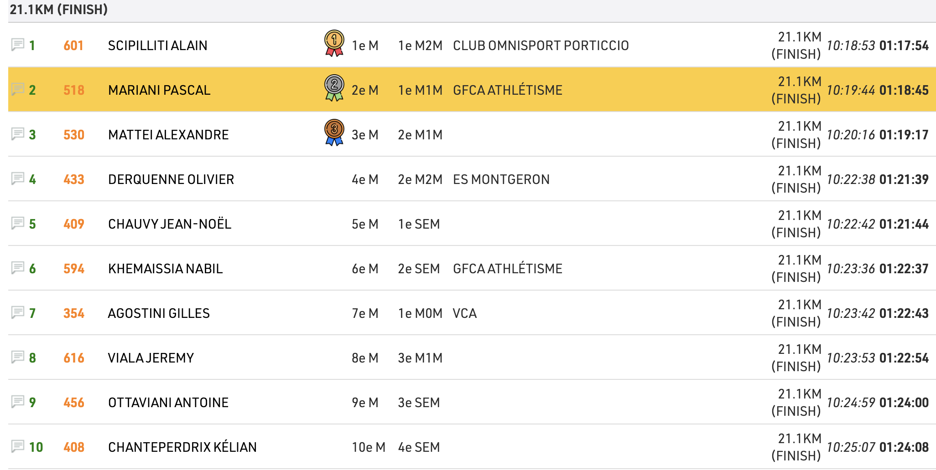Click comment icon next to Mattei Alexandre
Screen dimensions: 936x470
tap(18, 134)
